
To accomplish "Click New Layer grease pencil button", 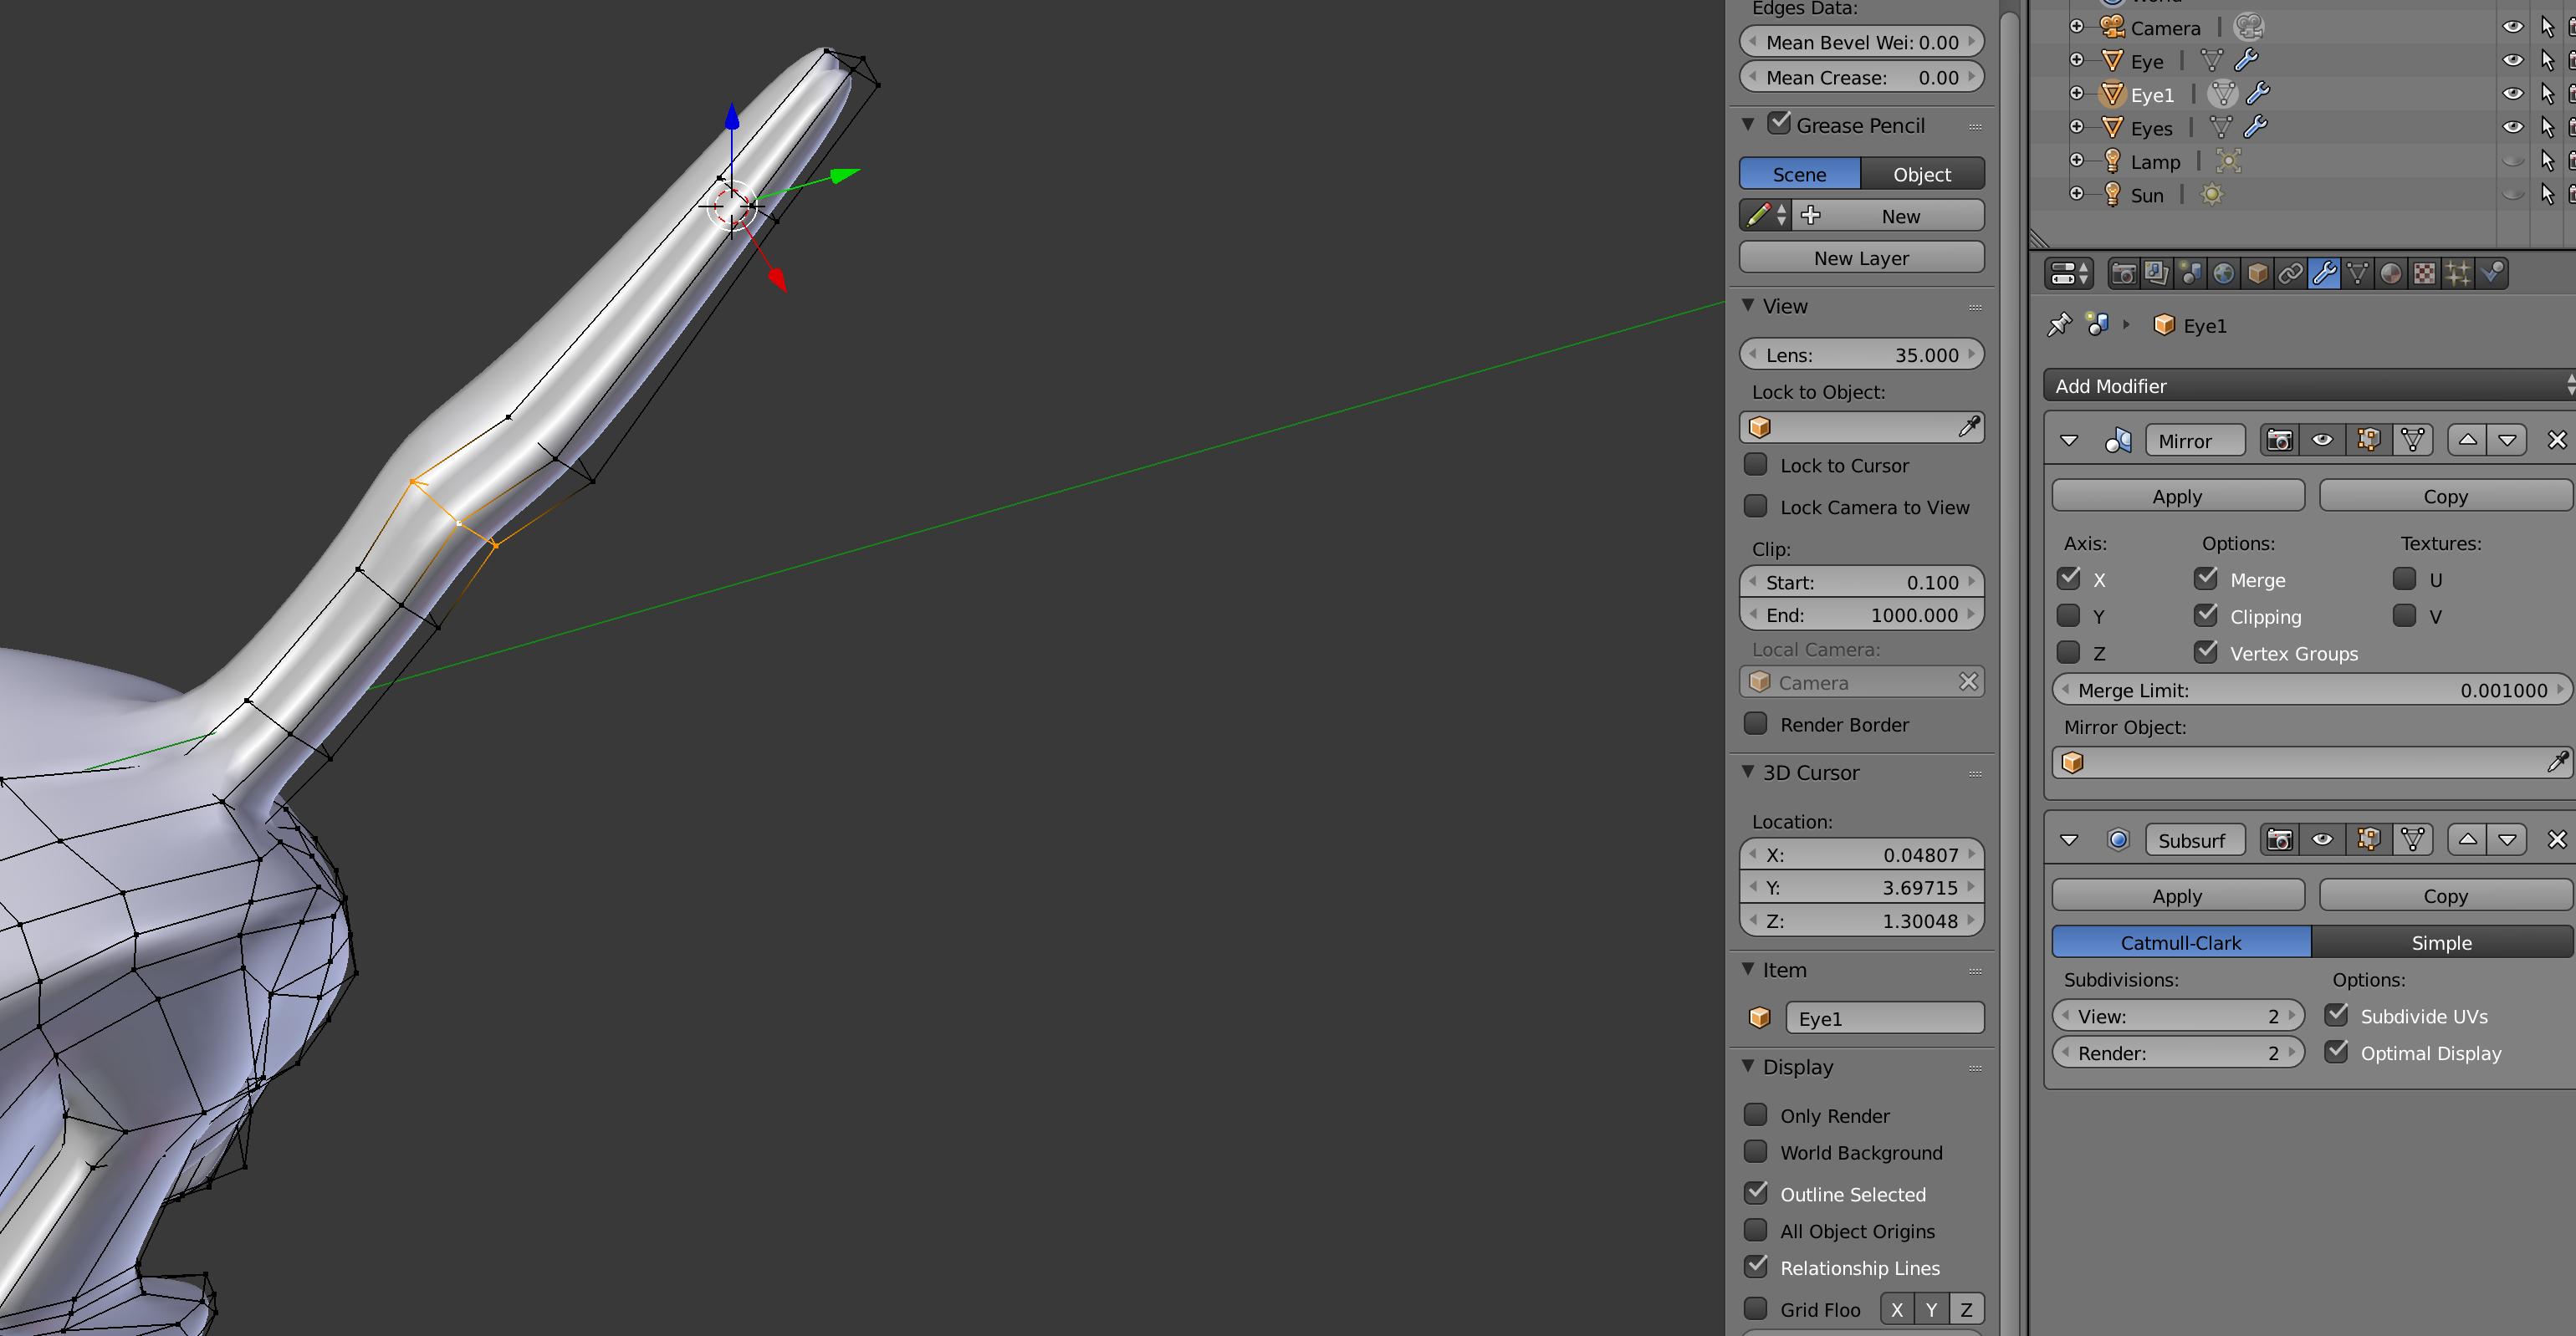I will [x=1862, y=258].
